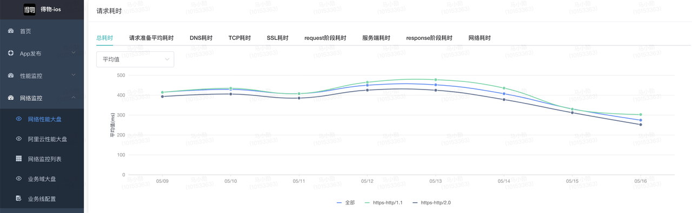This screenshot has height=213, width=692.
Task: Open the 网络耗时 tab
Action: tap(480, 38)
